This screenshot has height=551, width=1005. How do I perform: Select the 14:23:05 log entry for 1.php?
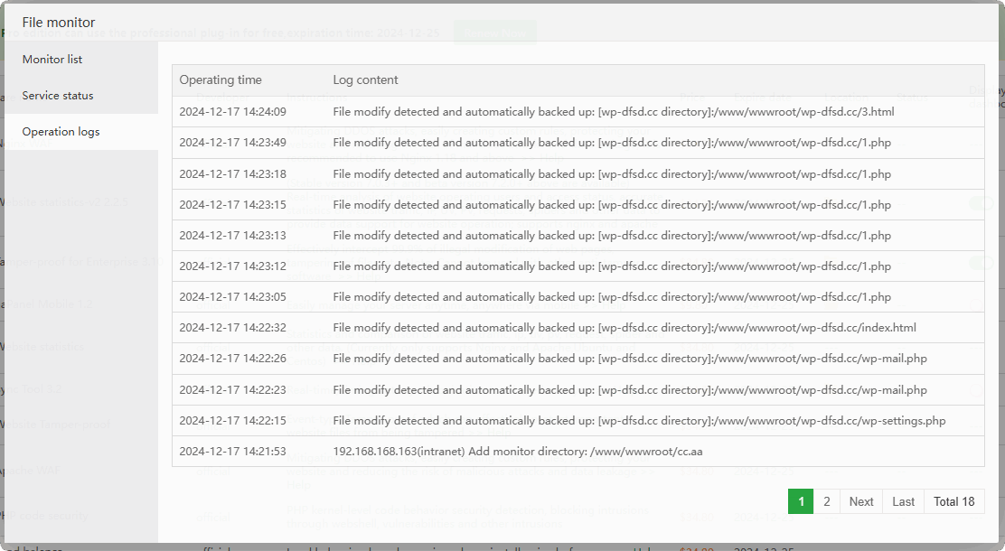click(612, 297)
